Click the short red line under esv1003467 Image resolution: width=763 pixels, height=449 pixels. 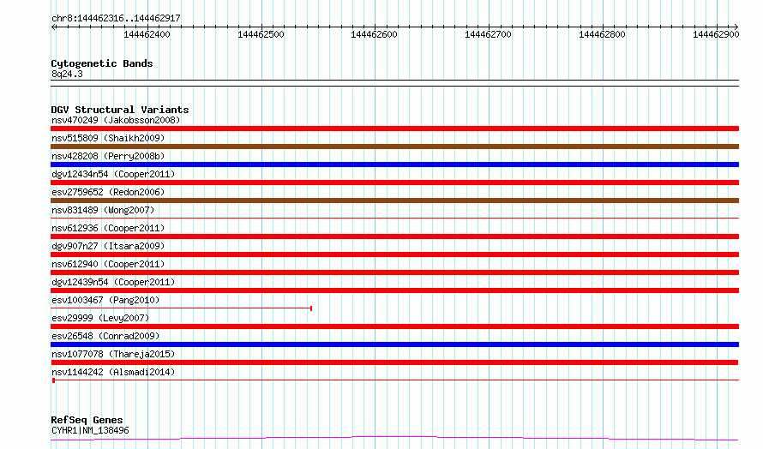click(182, 308)
